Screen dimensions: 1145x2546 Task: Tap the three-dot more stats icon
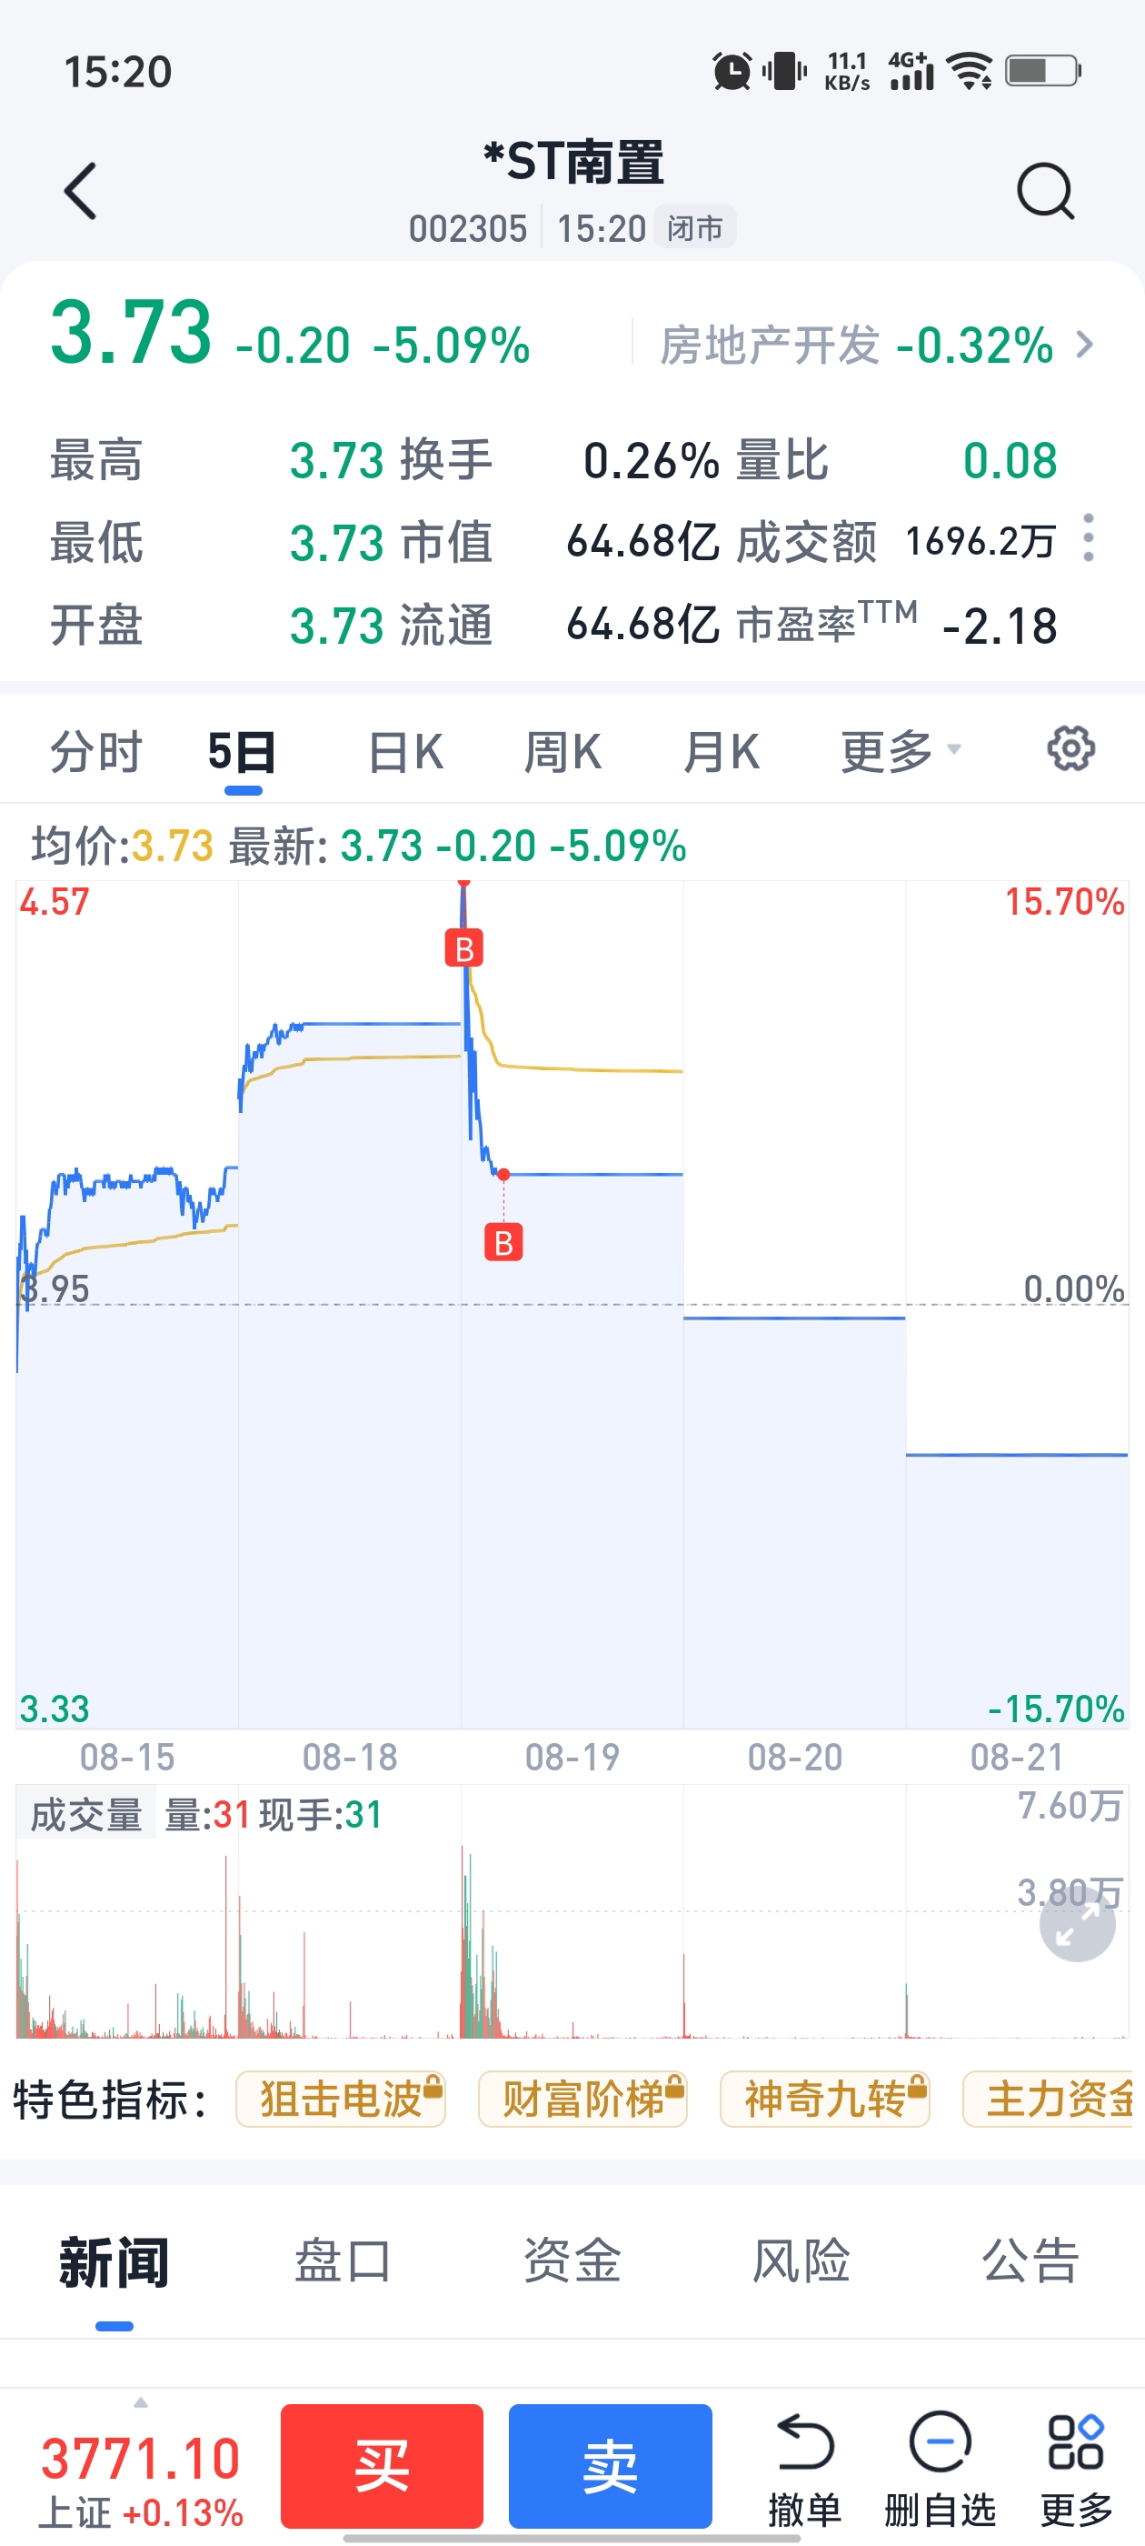click(x=1088, y=537)
